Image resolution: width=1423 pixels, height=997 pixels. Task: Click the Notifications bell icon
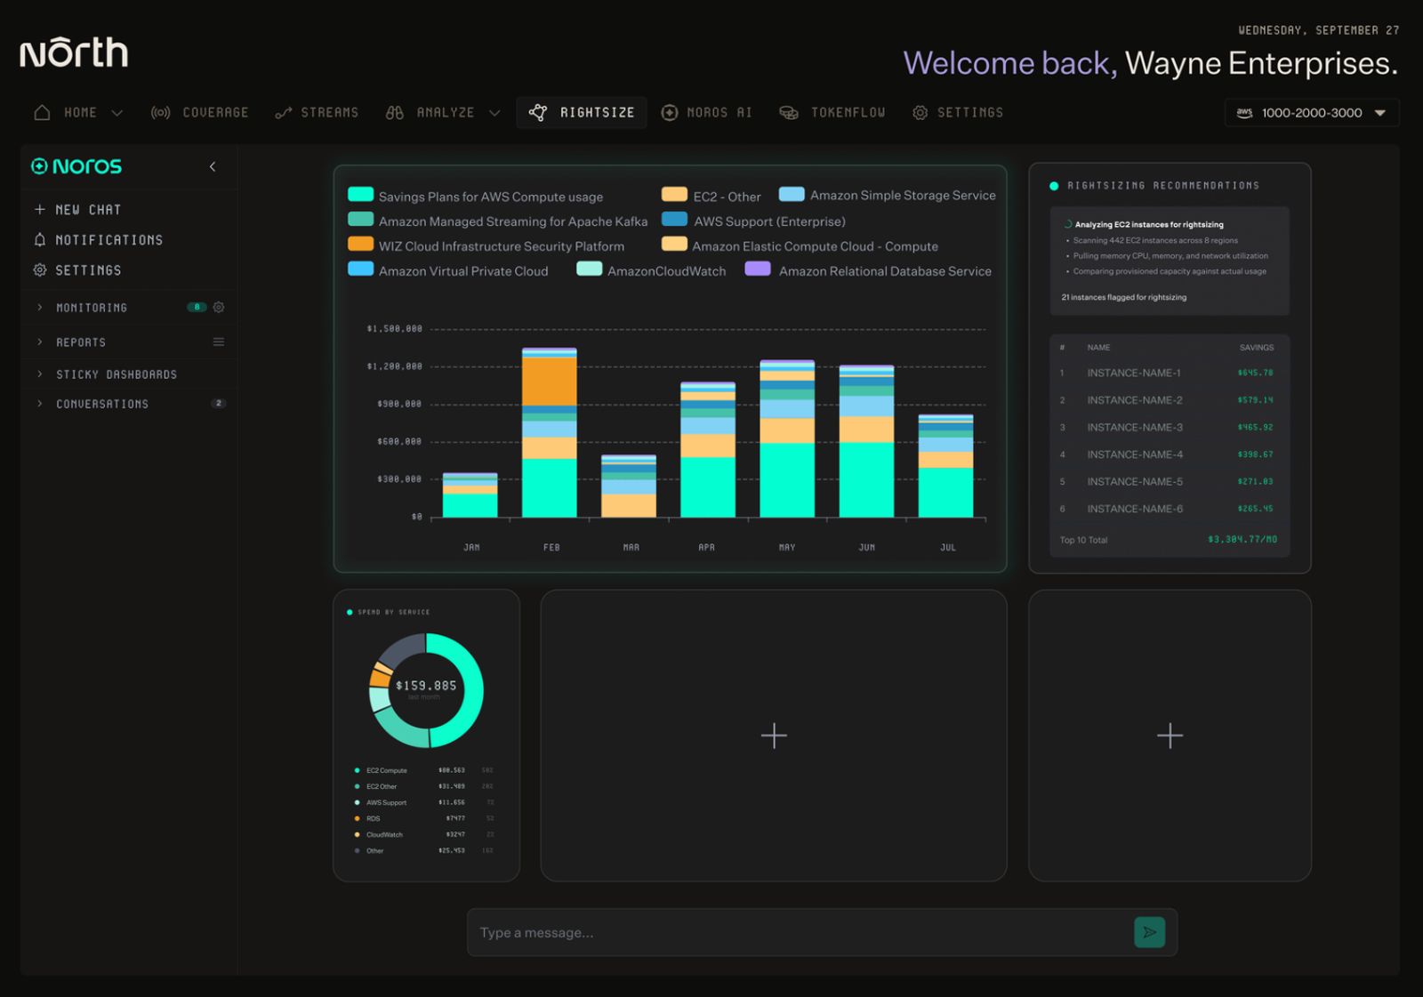40,239
